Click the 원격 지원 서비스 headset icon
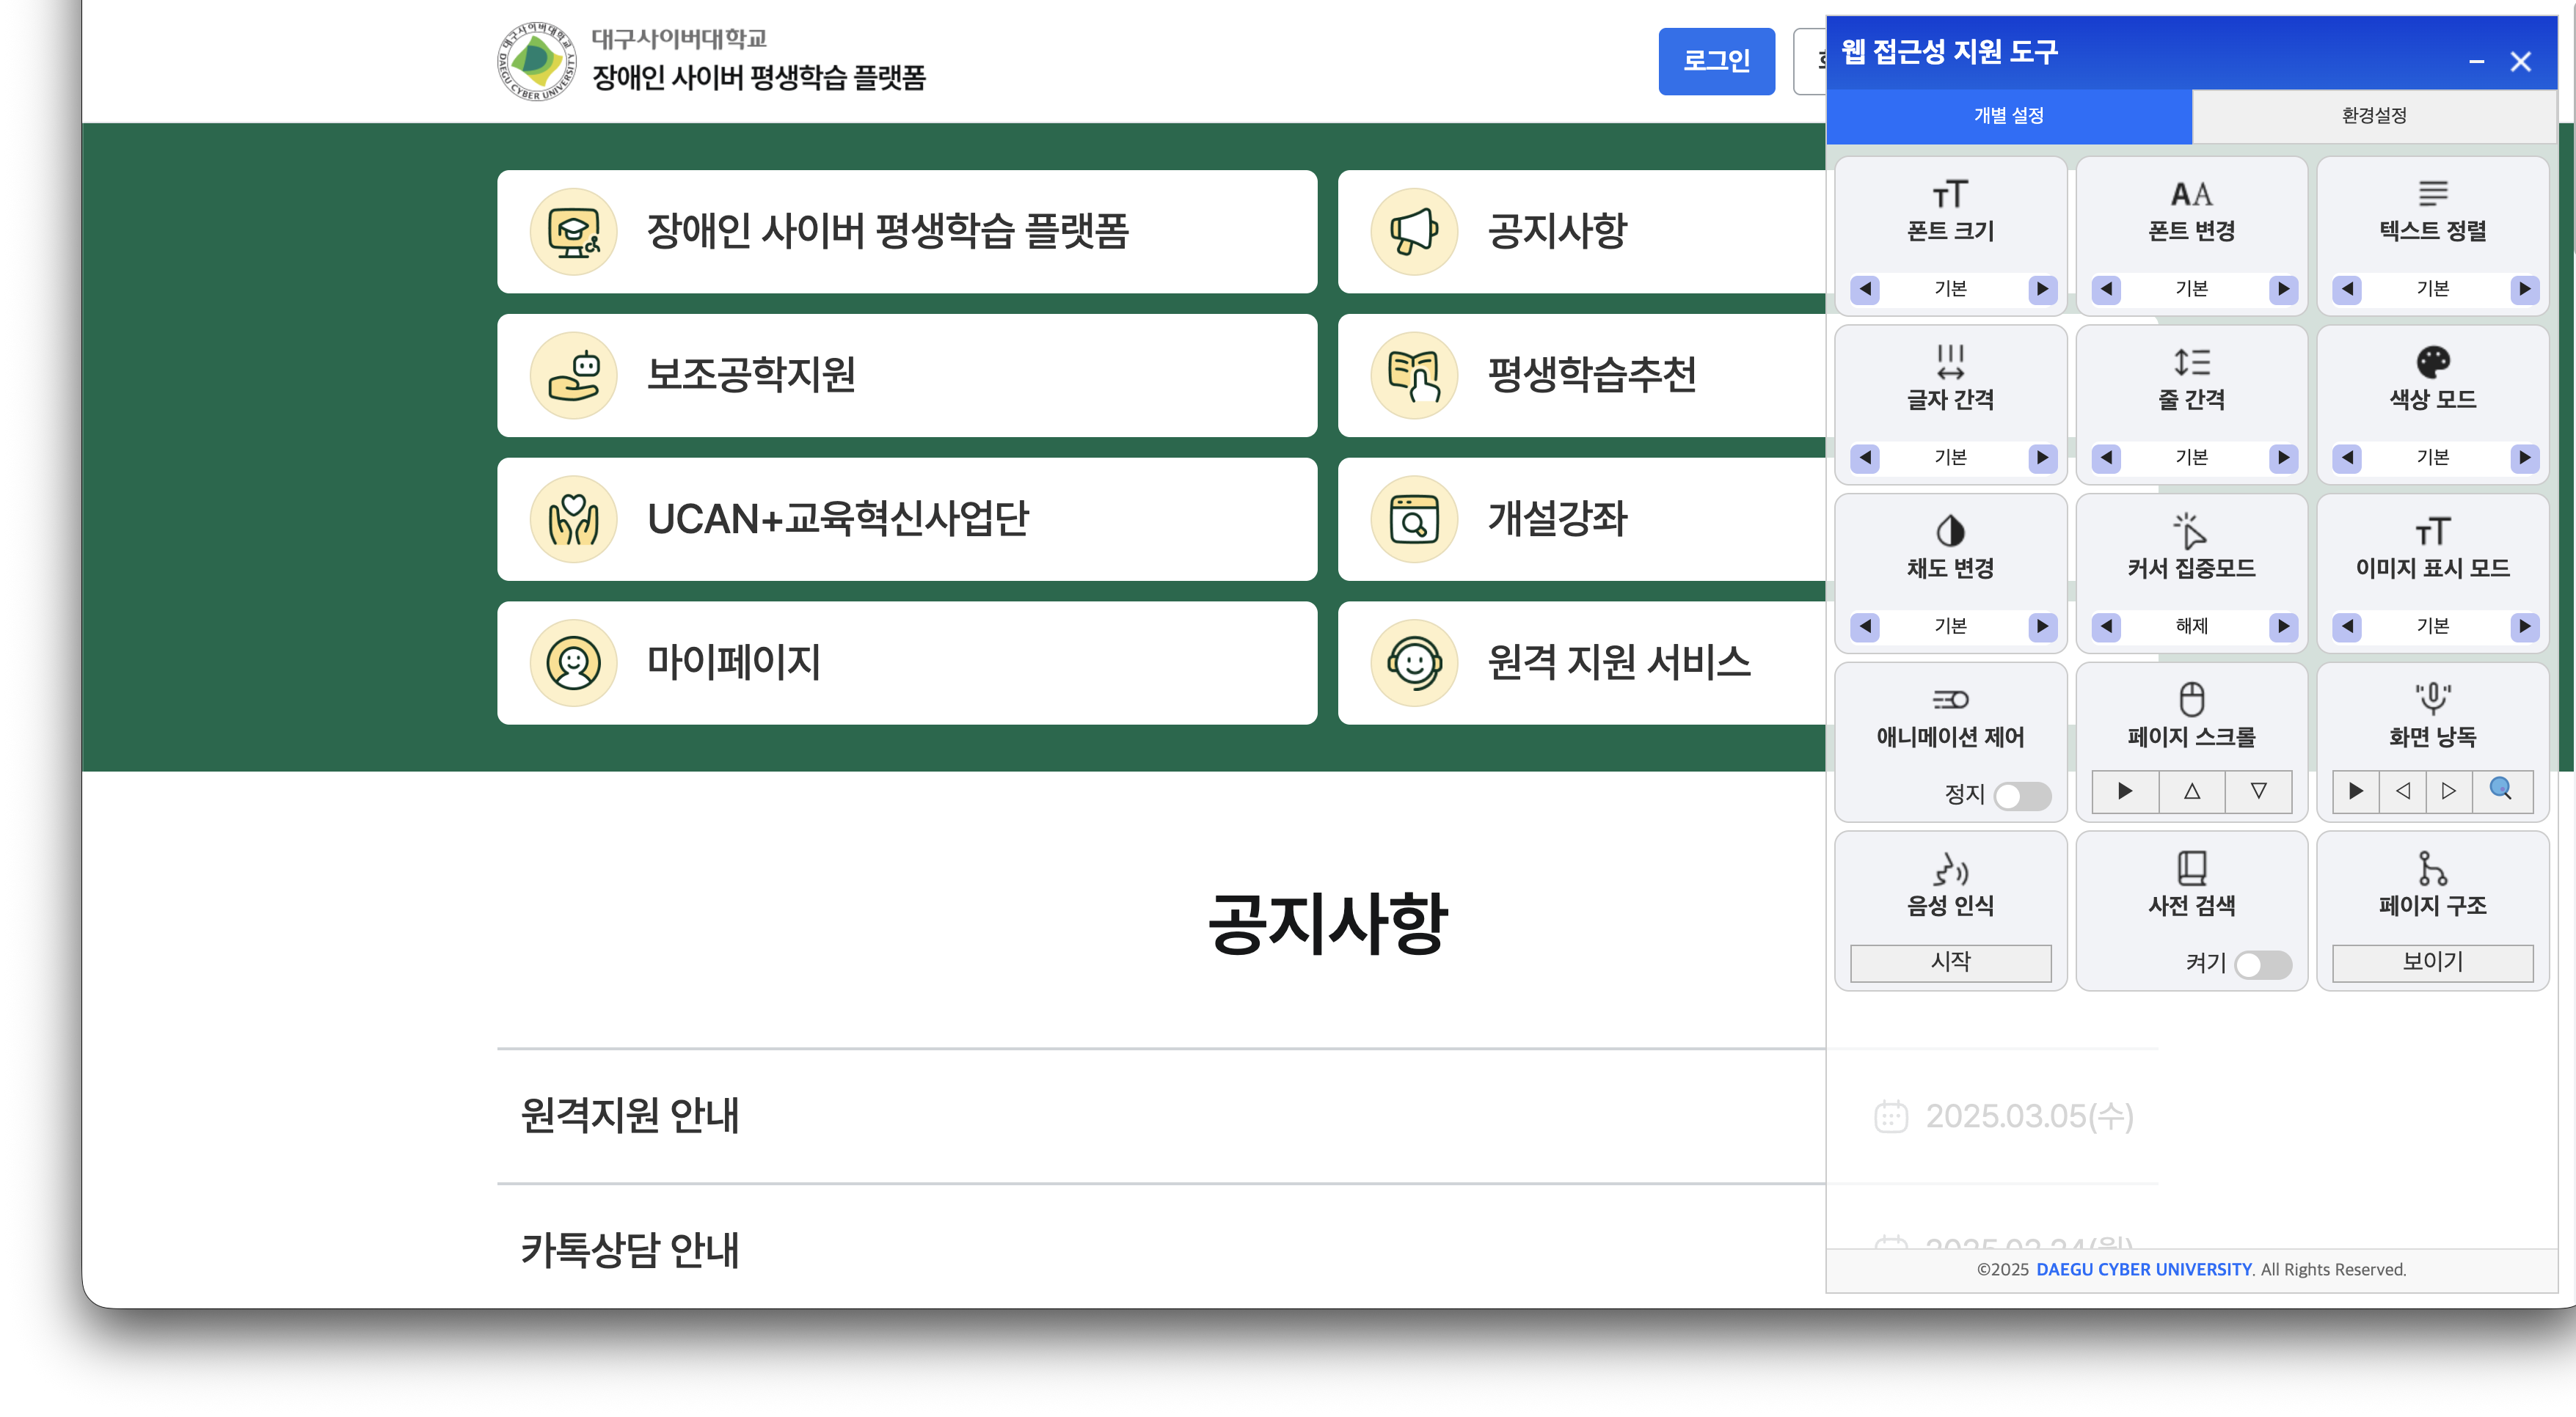 [1412, 663]
